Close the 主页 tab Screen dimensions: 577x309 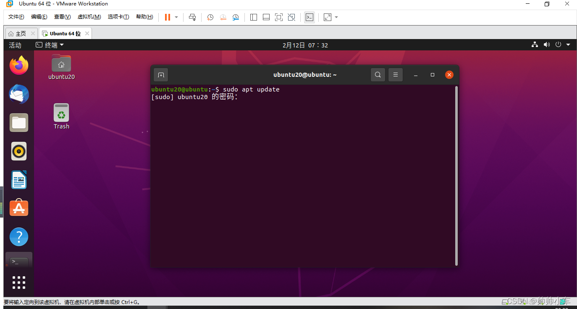coord(33,34)
